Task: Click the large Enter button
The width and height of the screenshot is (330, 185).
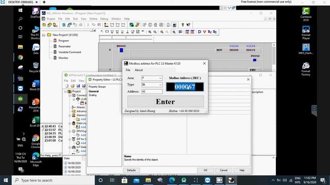Action: [166, 102]
